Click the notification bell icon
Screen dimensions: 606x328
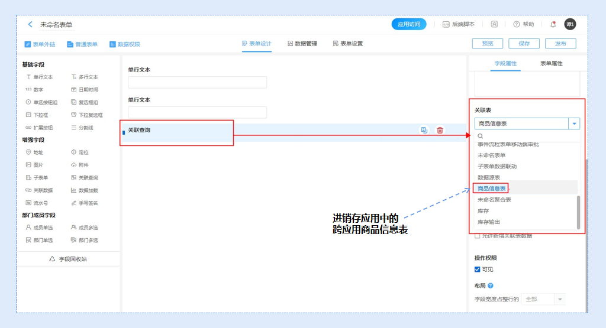coord(553,24)
